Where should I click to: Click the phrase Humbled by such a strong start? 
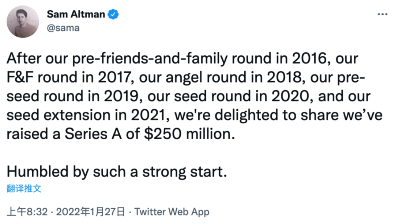click(117, 172)
